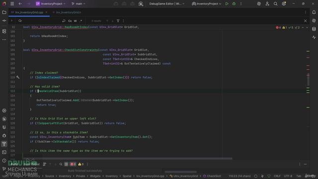Viewport: 318px width, 179px height.
Task: Click Spatial folder breadcrumb
Action: click(127, 176)
